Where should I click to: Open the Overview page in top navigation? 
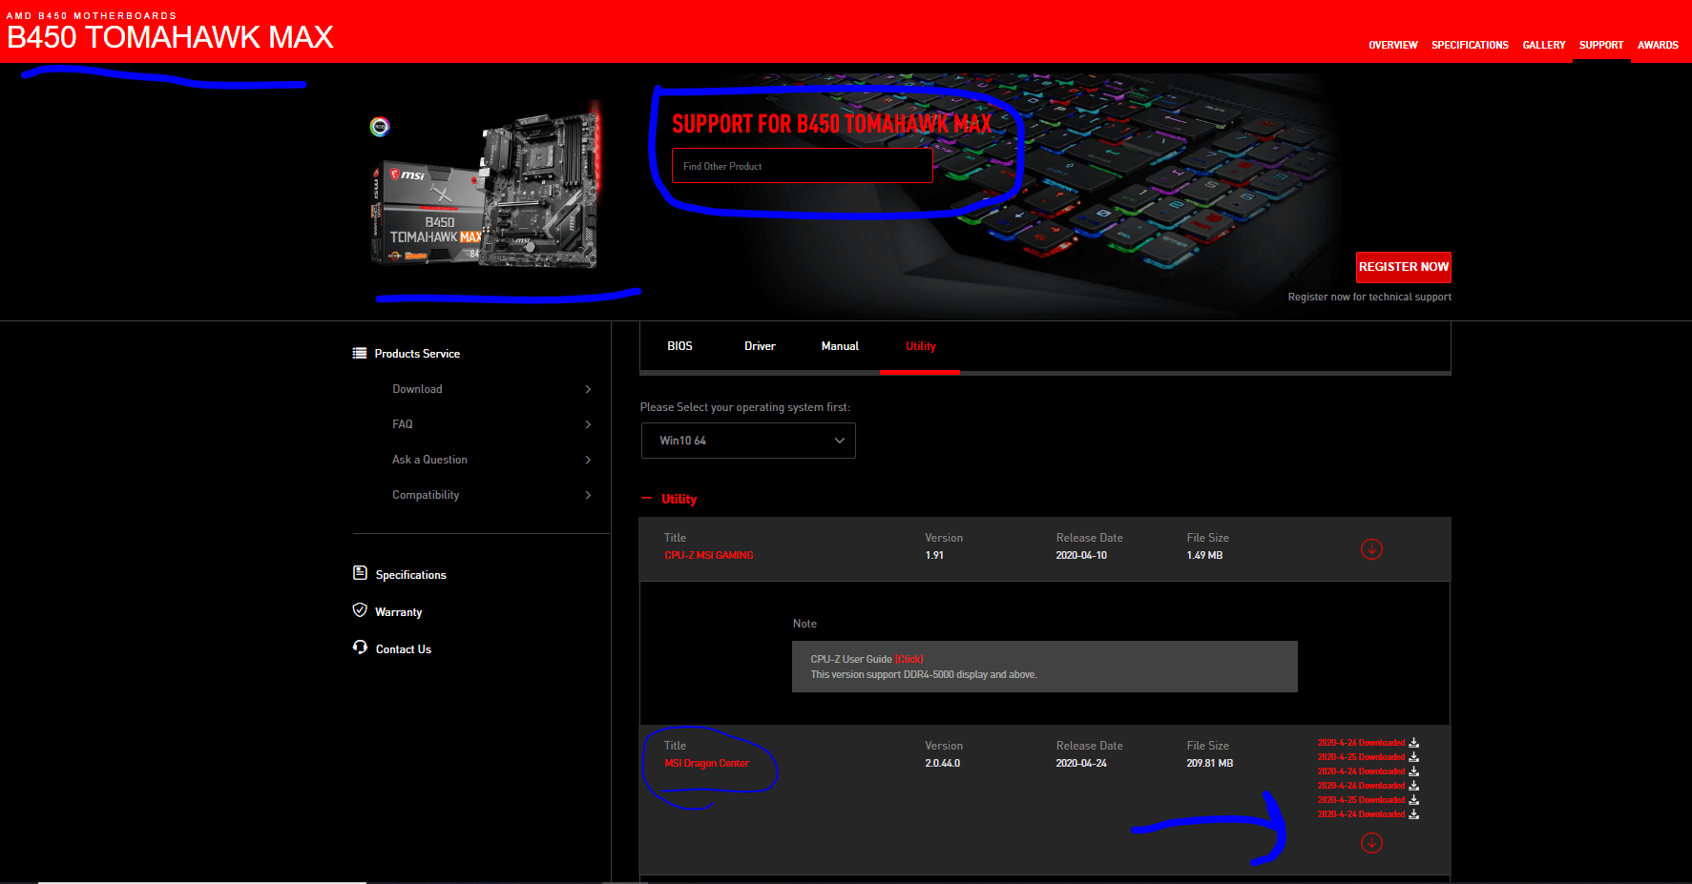[1393, 45]
